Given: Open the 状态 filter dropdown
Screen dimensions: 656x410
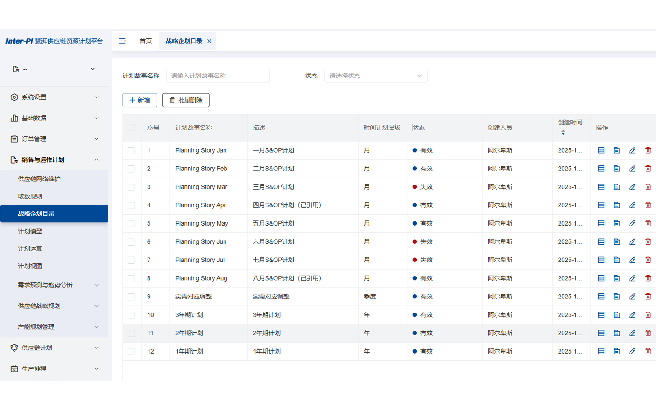Looking at the screenshot, I should [375, 76].
